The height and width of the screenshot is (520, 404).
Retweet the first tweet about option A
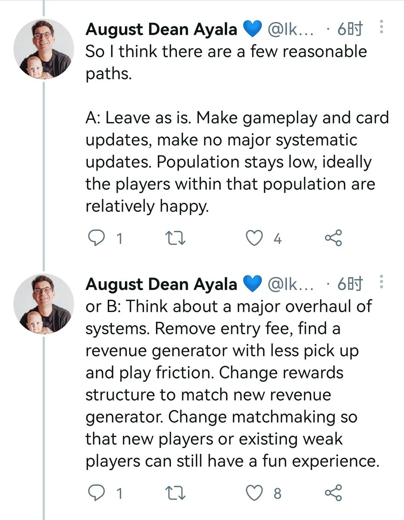pyautogui.click(x=175, y=238)
